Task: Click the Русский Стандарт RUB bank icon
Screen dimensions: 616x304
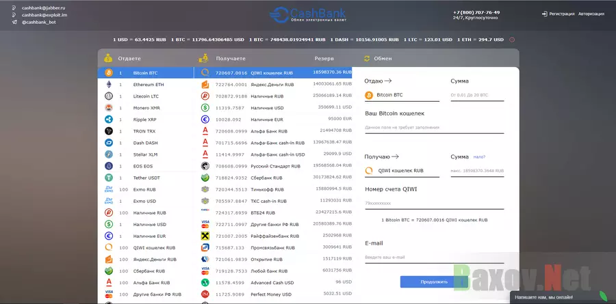Action: click(205, 166)
